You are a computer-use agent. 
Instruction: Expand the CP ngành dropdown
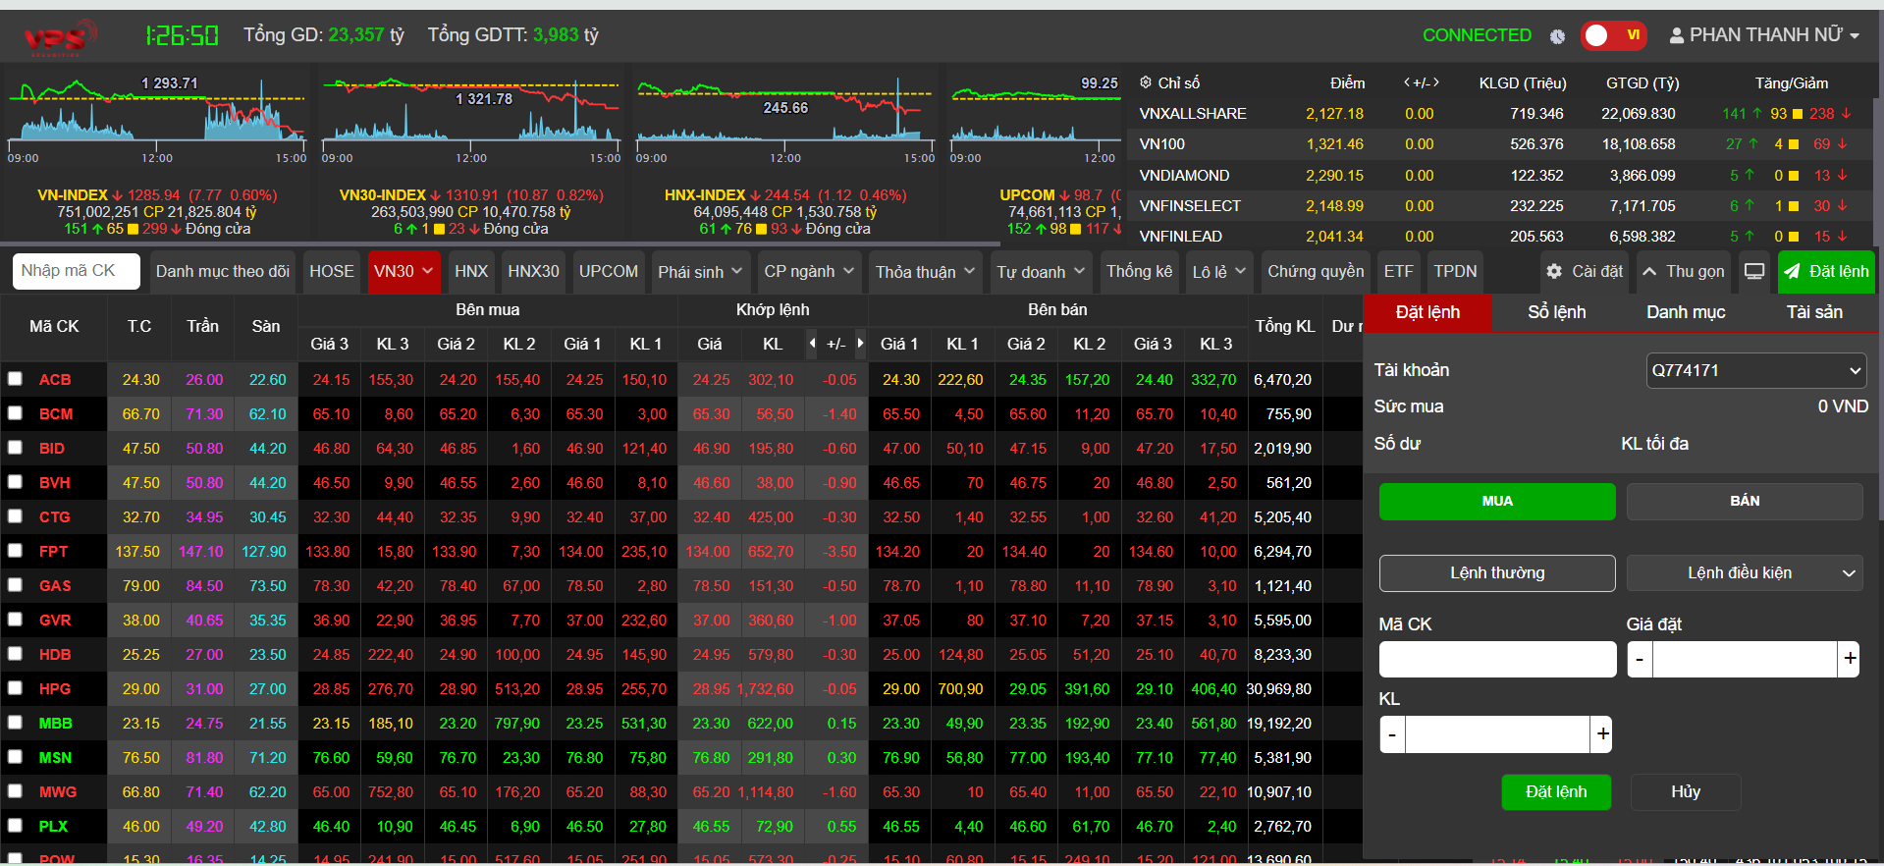tap(809, 271)
